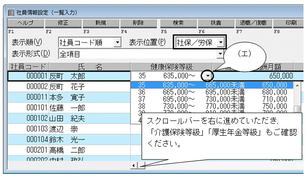
Task: Click the horizontal scrollbar left arrow
Action: coord(133,166)
